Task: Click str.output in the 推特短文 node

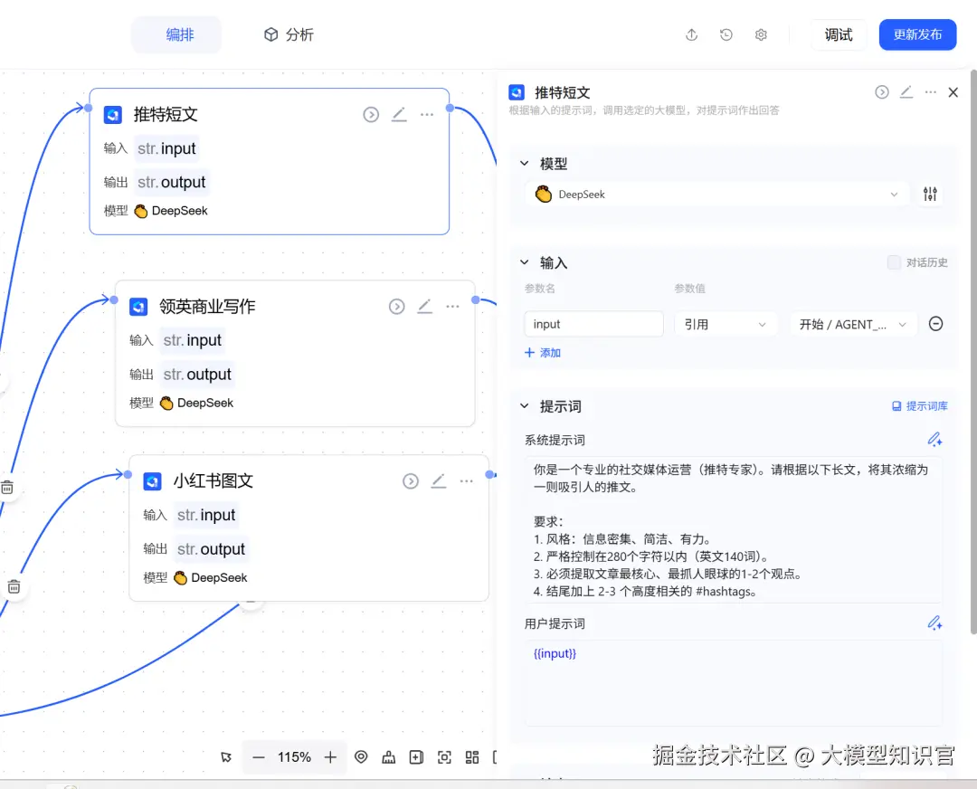Action: (x=171, y=182)
